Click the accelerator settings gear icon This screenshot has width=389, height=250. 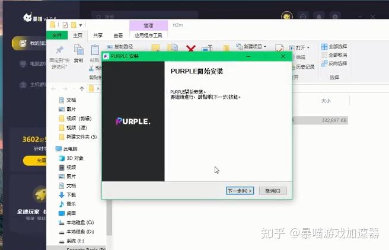pos(335,16)
